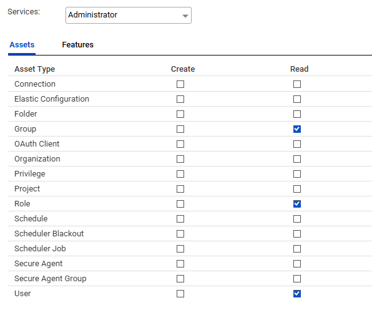Enable Read for Secure Agent Group
Screen dimensions: 372x318
click(297, 279)
